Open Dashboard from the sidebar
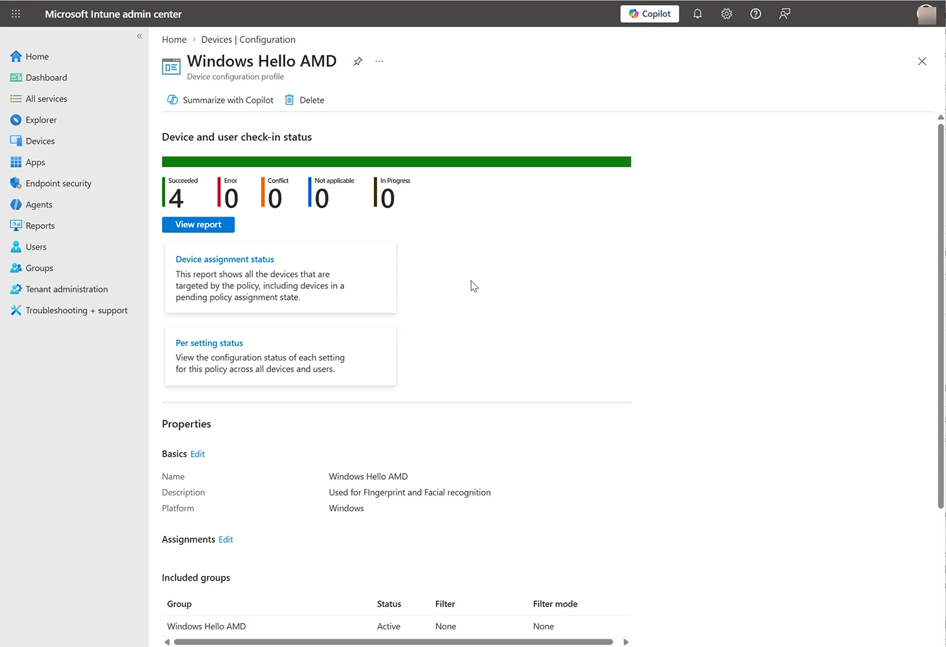The width and height of the screenshot is (946, 647). [46, 78]
